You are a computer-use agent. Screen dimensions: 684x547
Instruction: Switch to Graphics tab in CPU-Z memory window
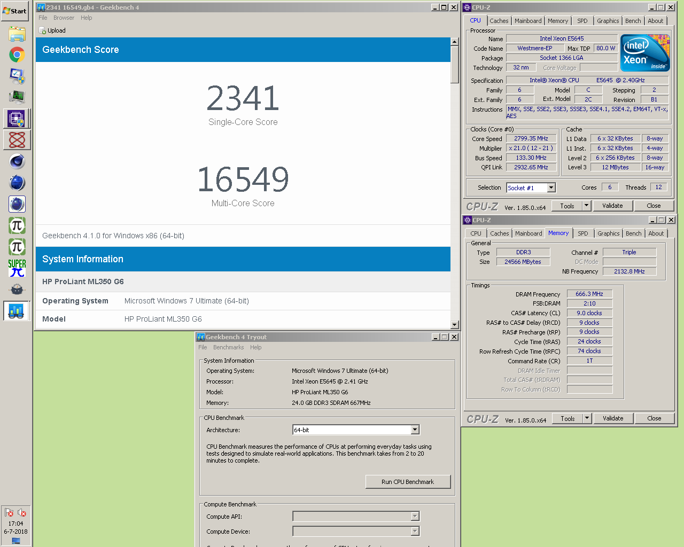608,233
